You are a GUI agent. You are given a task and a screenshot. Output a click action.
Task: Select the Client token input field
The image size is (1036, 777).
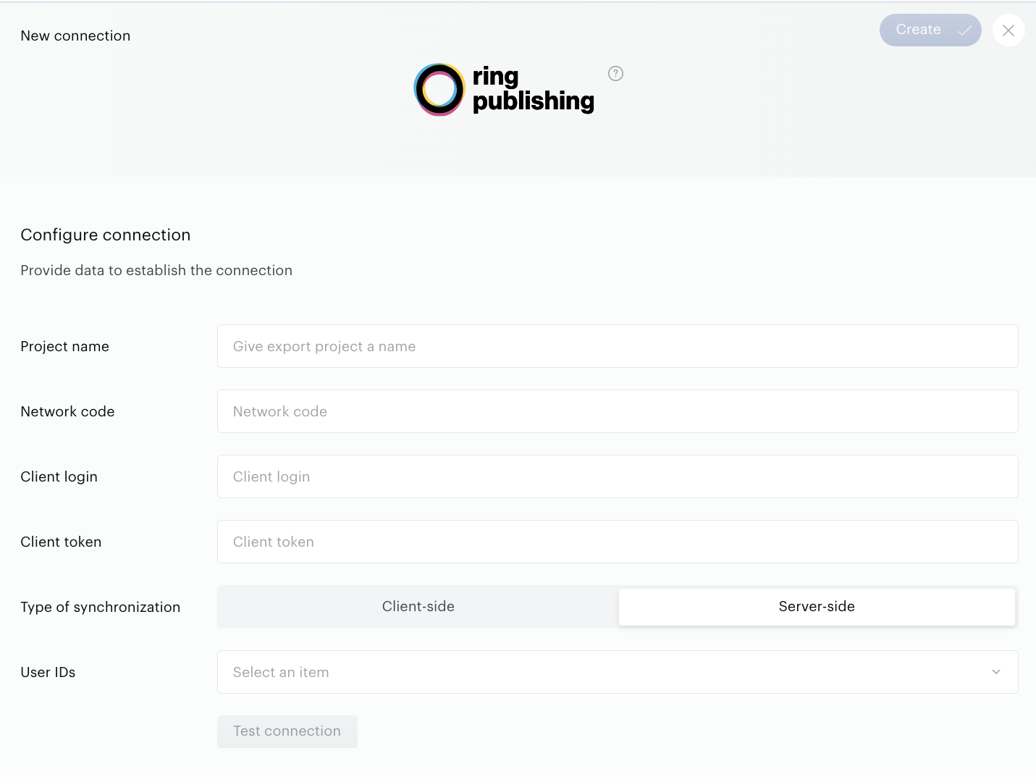pos(618,542)
